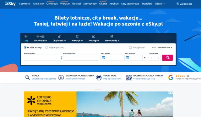Click the departure date calendar icon

coord(103,58)
